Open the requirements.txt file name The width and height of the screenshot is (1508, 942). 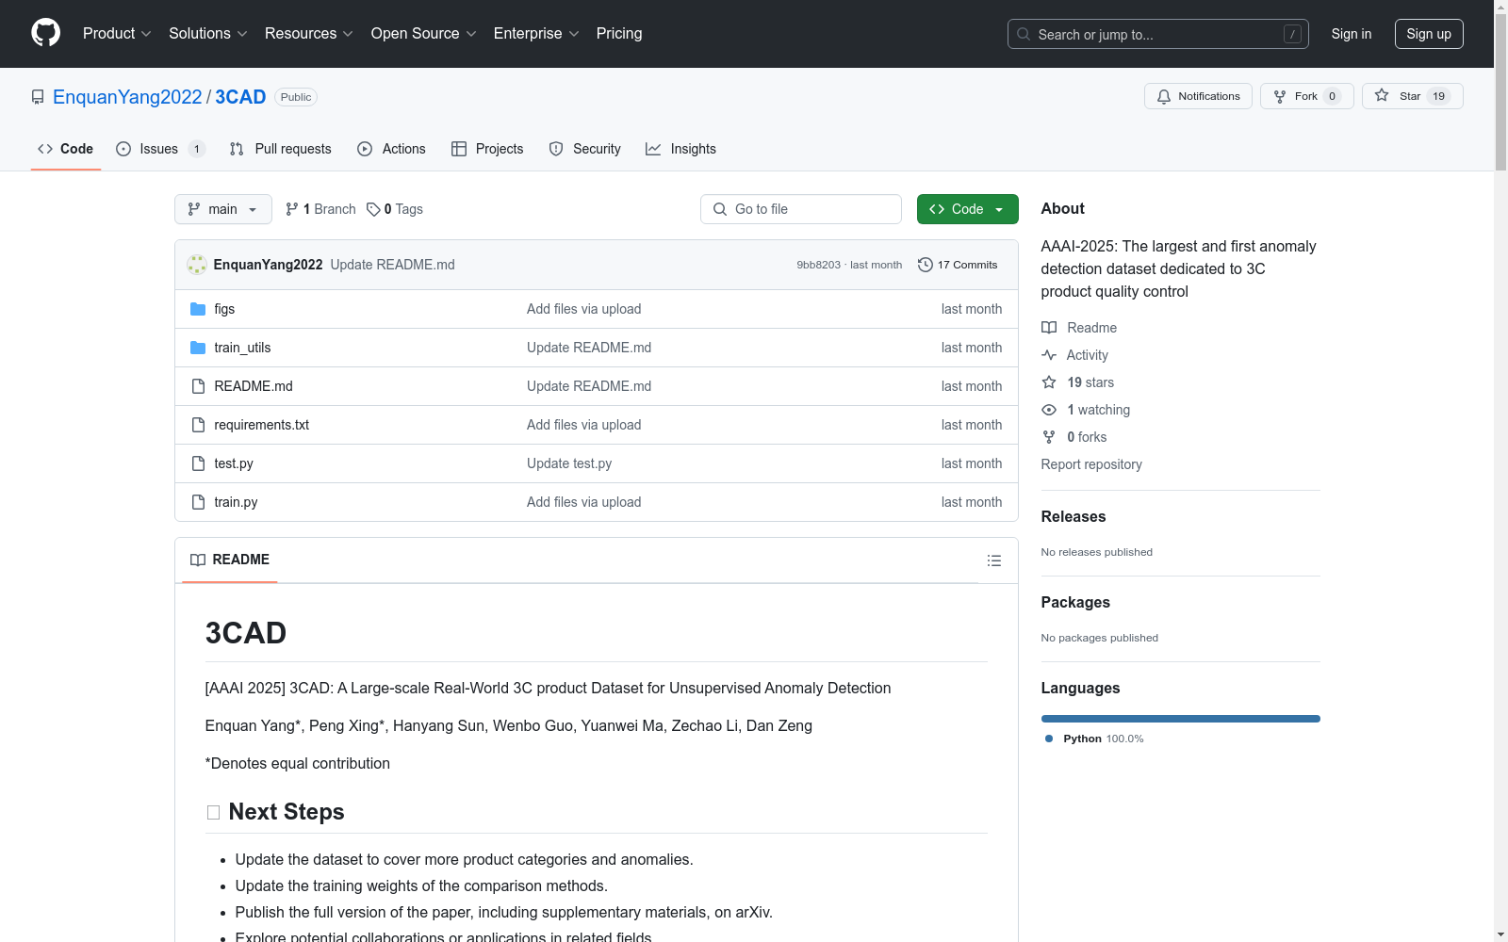point(261,425)
